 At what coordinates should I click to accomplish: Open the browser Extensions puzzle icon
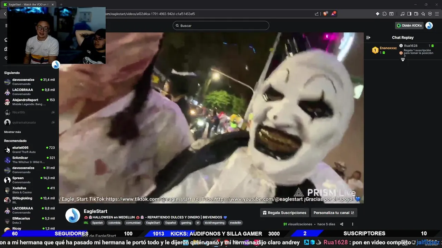pos(384,14)
